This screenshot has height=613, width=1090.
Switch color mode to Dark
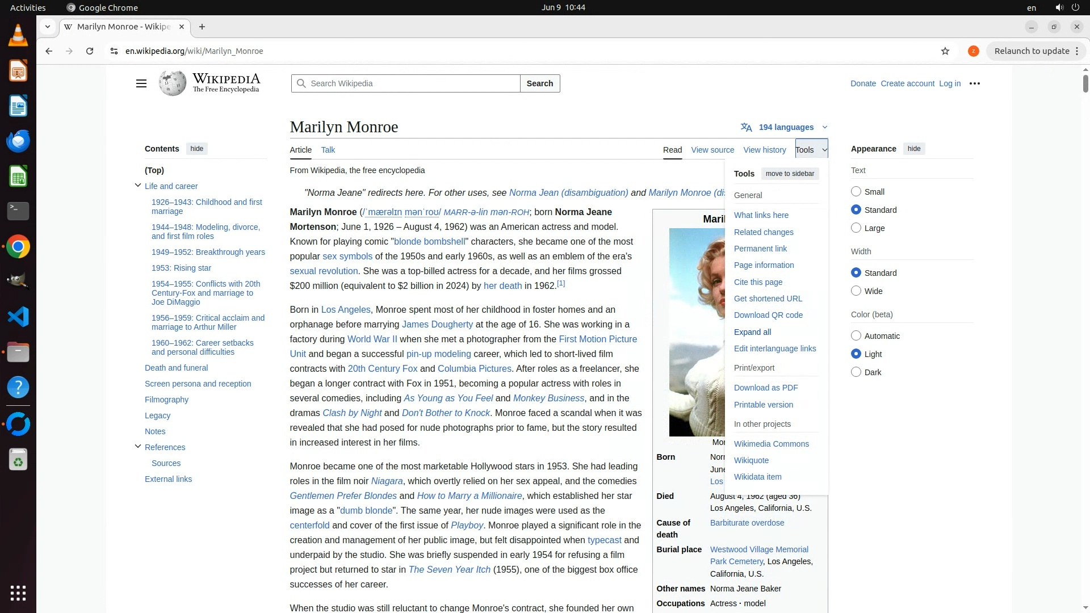[856, 372]
